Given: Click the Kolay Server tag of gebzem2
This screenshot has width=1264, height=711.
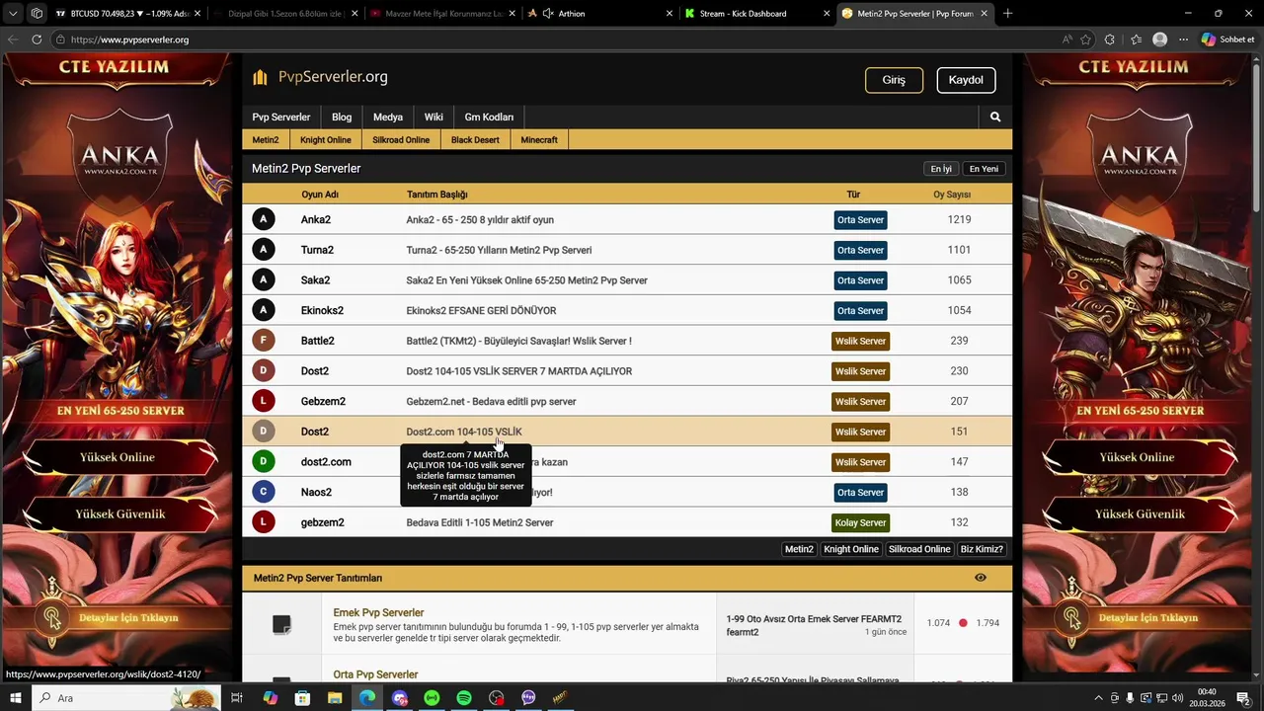Looking at the screenshot, I should 860,522.
